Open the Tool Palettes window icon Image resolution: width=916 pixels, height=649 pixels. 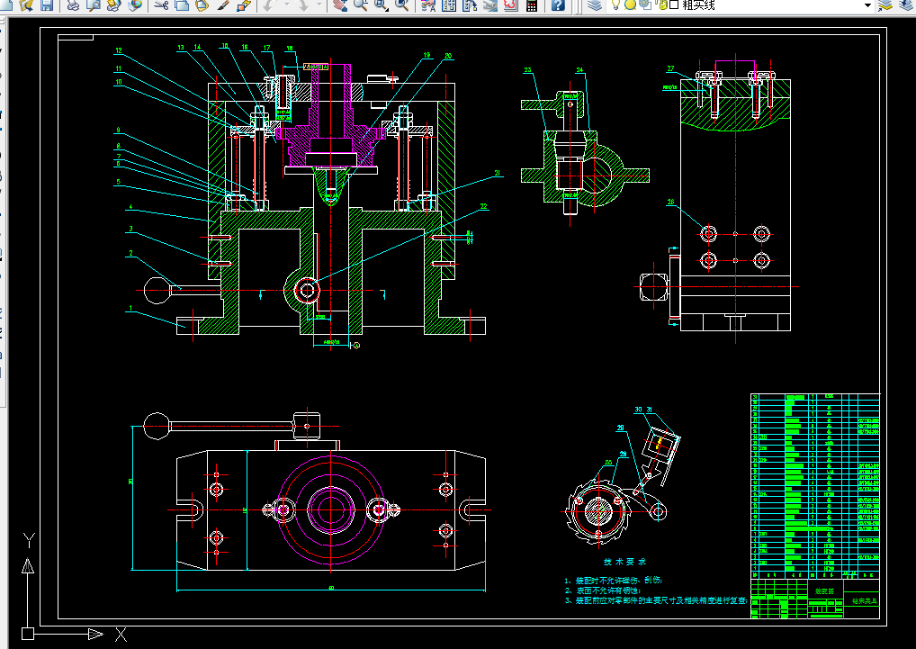point(470,5)
